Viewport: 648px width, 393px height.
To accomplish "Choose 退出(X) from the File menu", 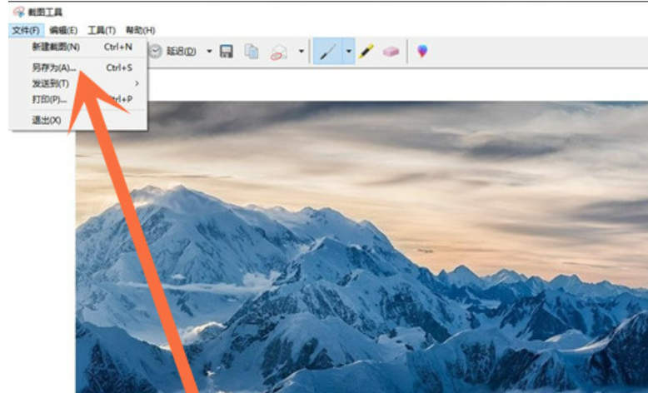I will (x=47, y=120).
